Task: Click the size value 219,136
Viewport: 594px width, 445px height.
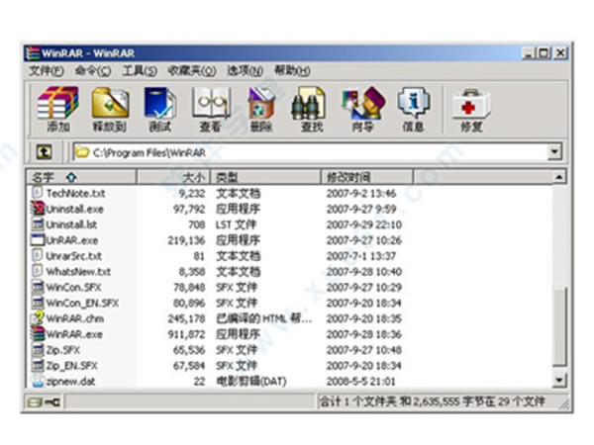Action: tap(186, 240)
